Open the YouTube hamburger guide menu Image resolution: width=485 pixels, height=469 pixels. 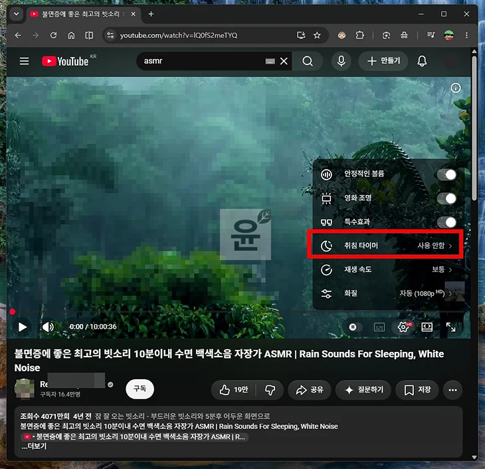(x=24, y=61)
